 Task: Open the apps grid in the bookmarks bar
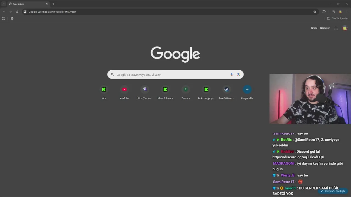pyautogui.click(x=4, y=18)
